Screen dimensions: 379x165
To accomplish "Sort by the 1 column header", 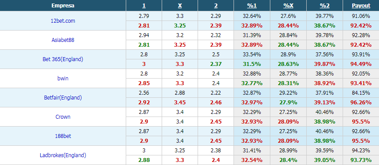I will tap(144, 6).
